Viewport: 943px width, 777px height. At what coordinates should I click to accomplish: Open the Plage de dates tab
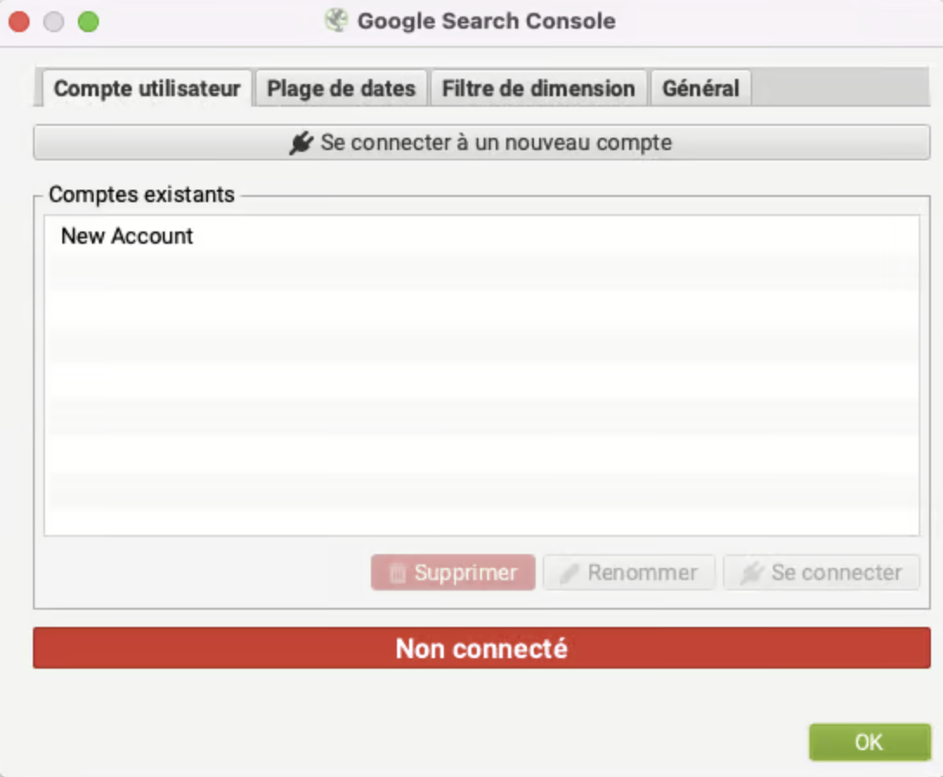pos(341,88)
